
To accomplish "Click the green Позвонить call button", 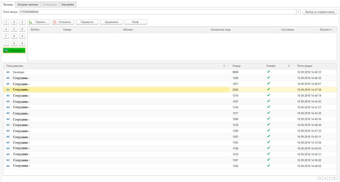I will tap(14, 50).
